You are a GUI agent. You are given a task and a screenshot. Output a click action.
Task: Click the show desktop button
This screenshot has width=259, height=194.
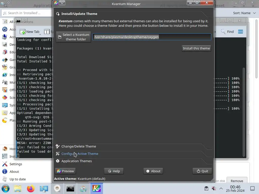(x=252, y=188)
